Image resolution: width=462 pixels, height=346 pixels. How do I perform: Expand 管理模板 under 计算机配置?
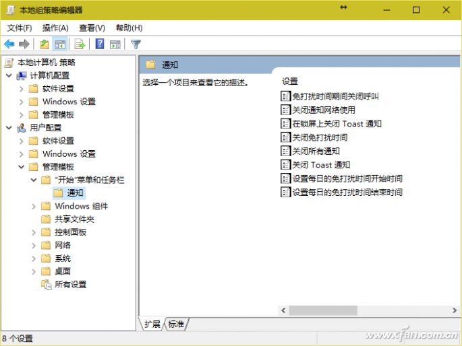tap(21, 114)
